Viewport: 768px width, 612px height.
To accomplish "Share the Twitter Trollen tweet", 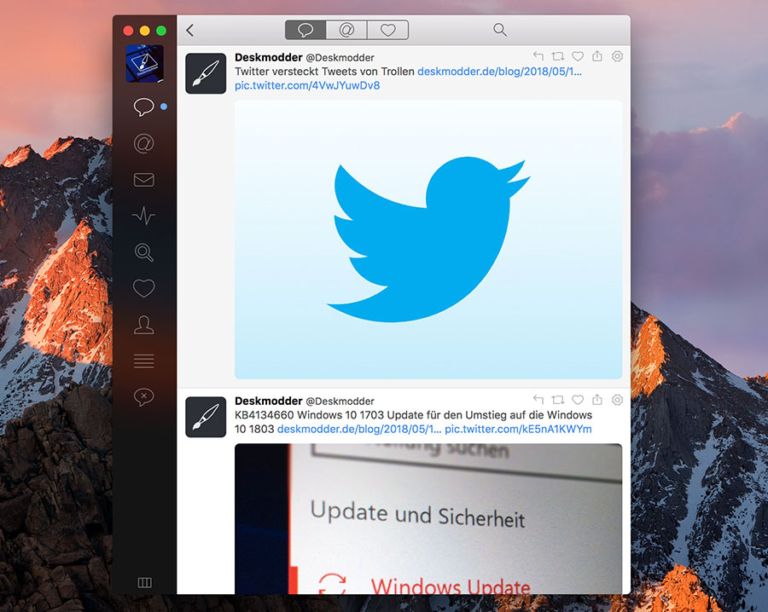I will (597, 56).
